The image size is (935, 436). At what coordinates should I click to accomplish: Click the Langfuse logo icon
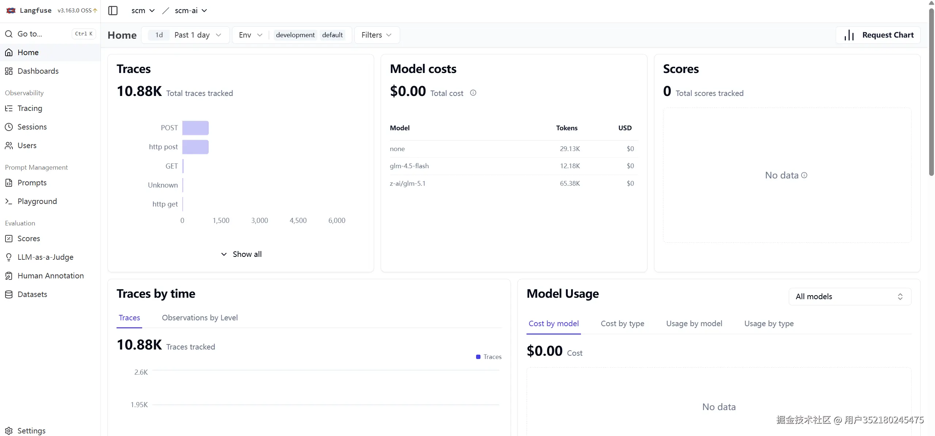click(11, 11)
